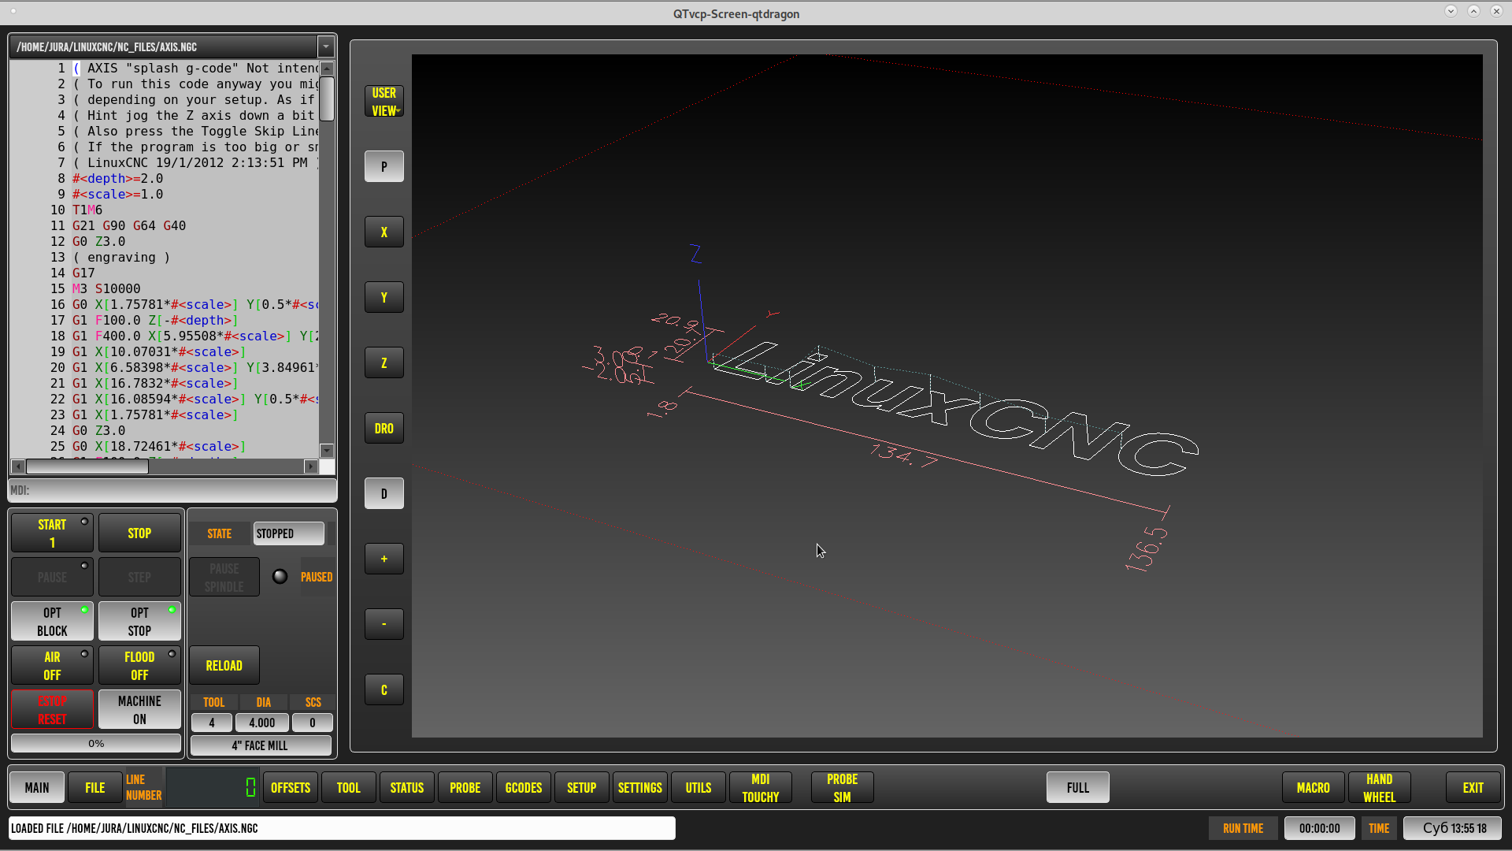Click the g-code editor scroll-down arrow

(327, 451)
